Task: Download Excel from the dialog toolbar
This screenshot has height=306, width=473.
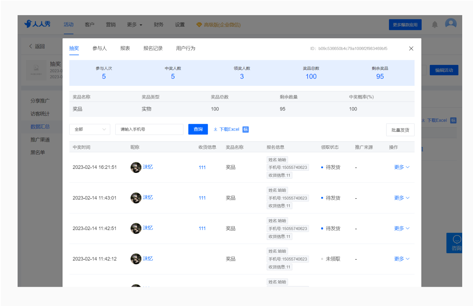Action: (227, 129)
